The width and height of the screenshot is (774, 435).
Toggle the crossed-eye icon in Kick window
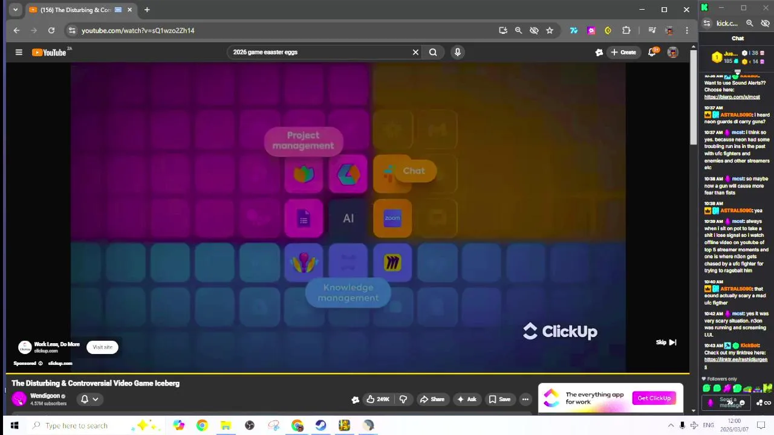765,23
